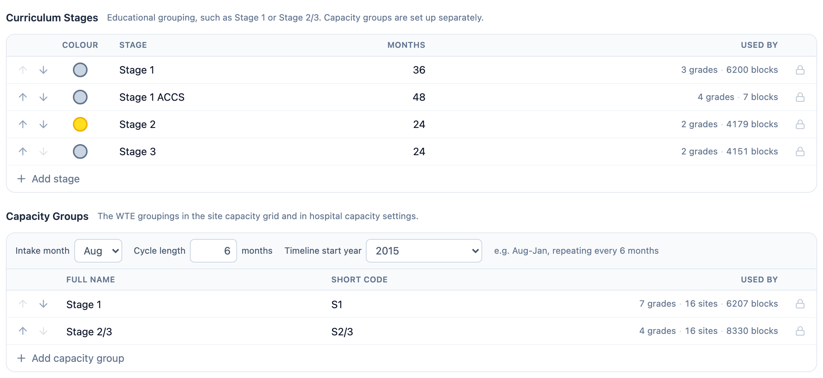Move S1 capacity group down

click(43, 304)
